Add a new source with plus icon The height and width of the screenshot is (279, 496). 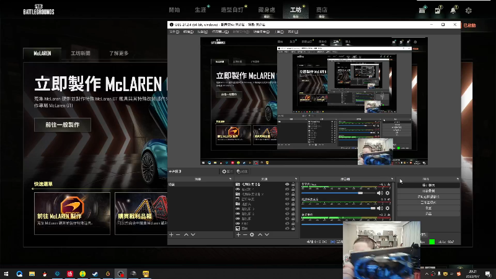pos(239,235)
